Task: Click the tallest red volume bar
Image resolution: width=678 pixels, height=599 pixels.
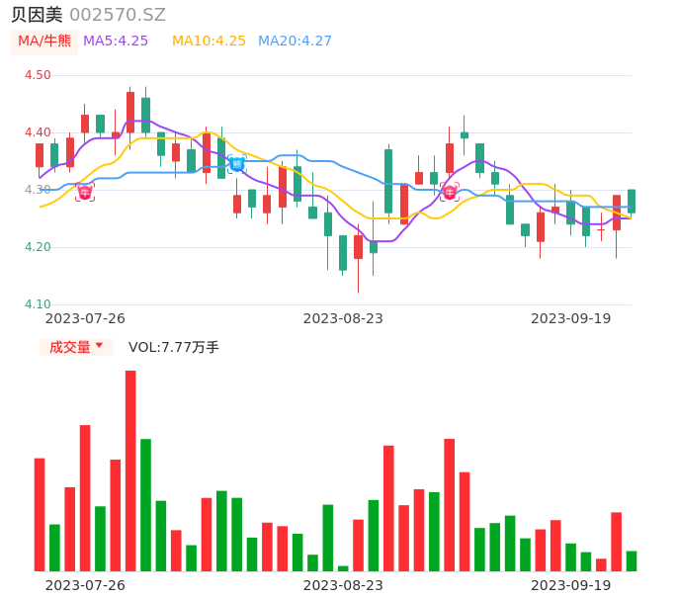Action: click(x=130, y=471)
